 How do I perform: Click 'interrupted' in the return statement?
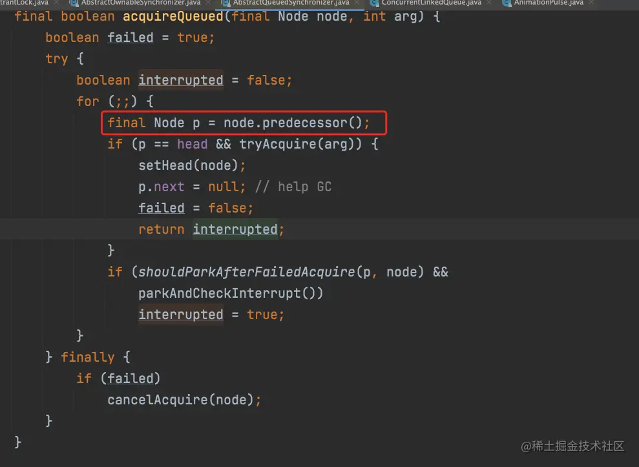pyautogui.click(x=235, y=229)
